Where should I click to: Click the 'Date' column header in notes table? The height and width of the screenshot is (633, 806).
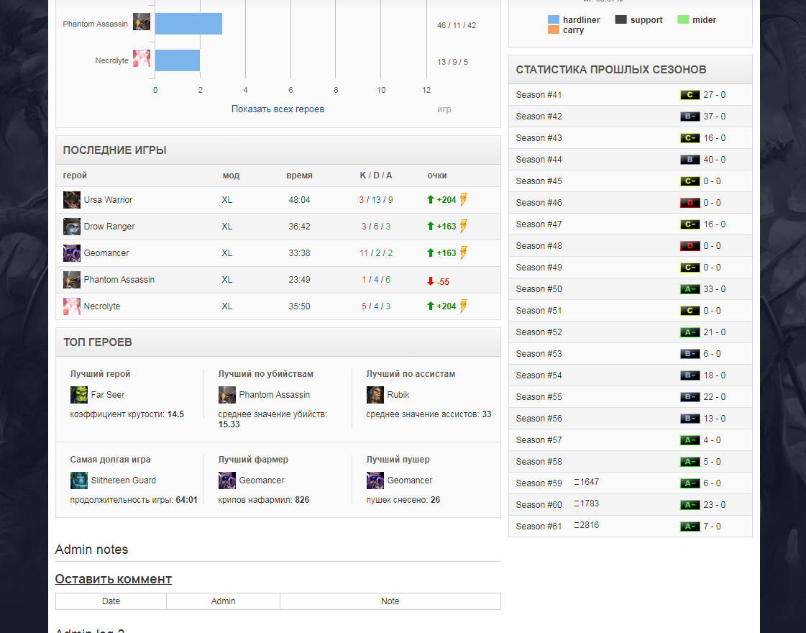tap(111, 601)
